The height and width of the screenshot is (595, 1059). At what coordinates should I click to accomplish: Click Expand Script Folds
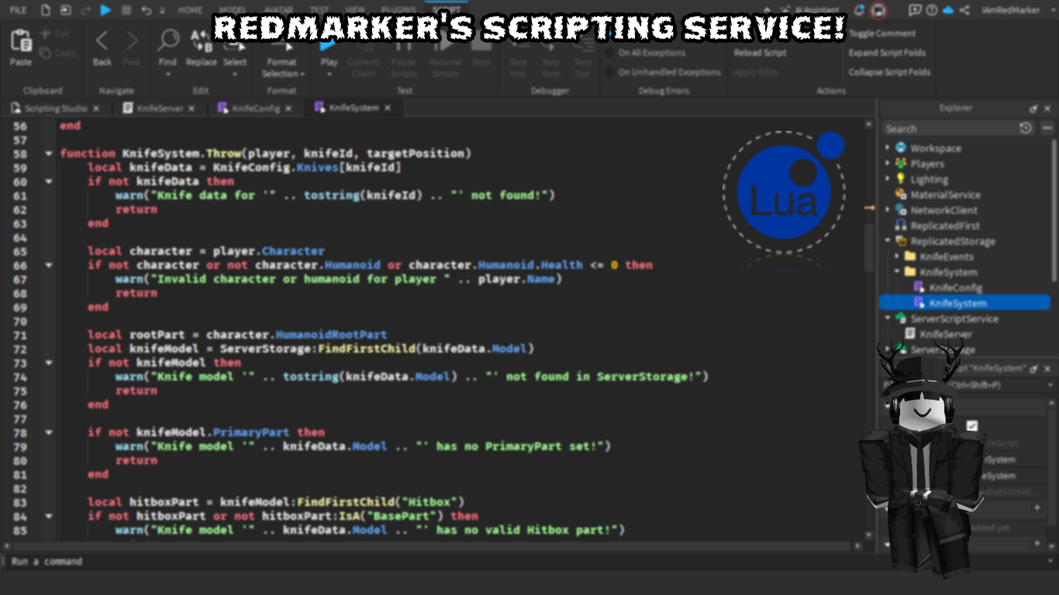tap(887, 53)
